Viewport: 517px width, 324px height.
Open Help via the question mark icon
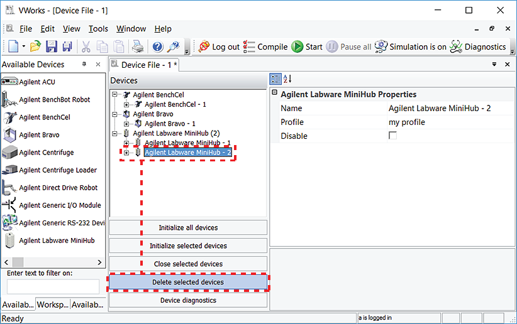click(x=157, y=47)
